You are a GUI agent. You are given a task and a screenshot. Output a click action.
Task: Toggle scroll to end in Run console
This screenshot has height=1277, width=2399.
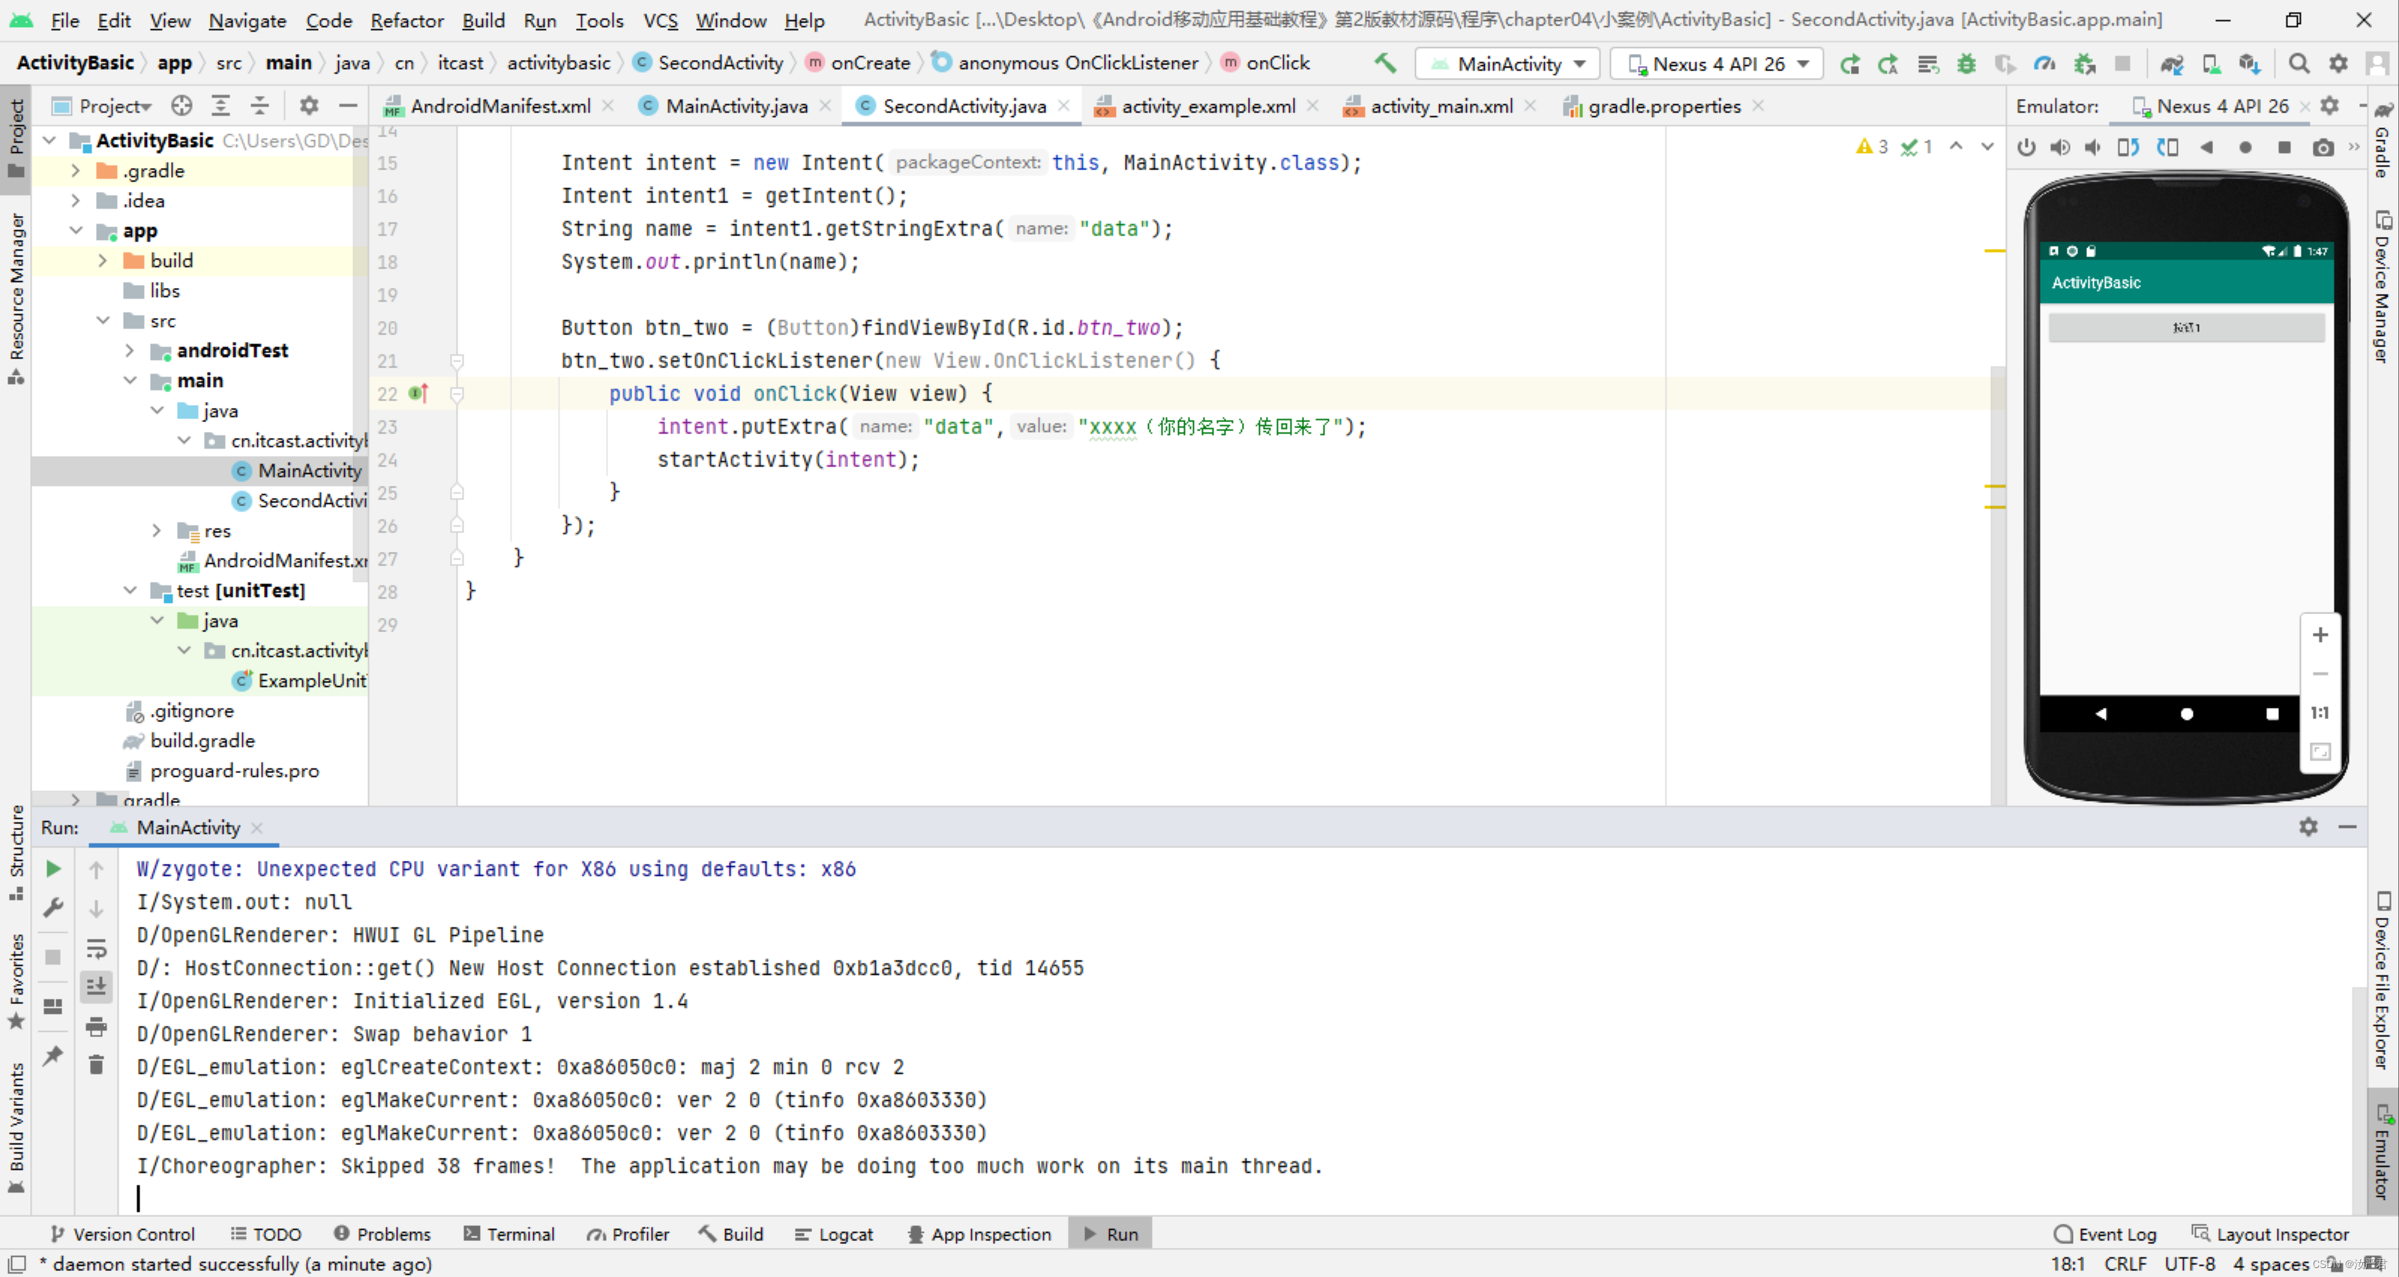point(96,986)
